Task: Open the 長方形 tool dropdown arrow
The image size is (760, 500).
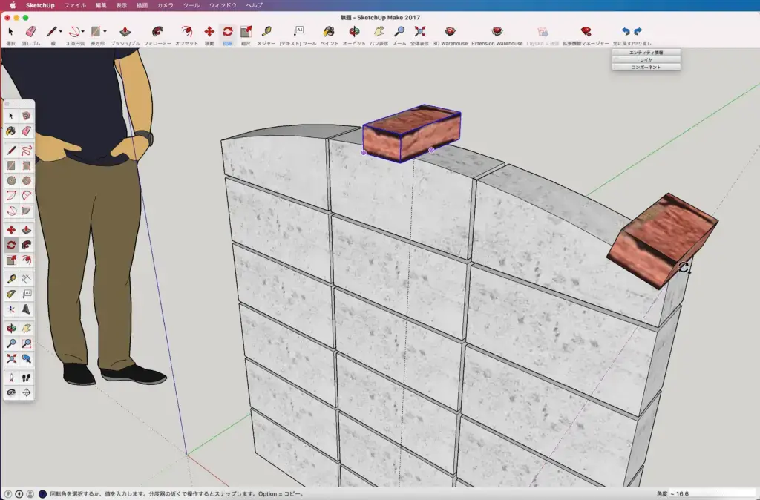Action: pyautogui.click(x=105, y=31)
